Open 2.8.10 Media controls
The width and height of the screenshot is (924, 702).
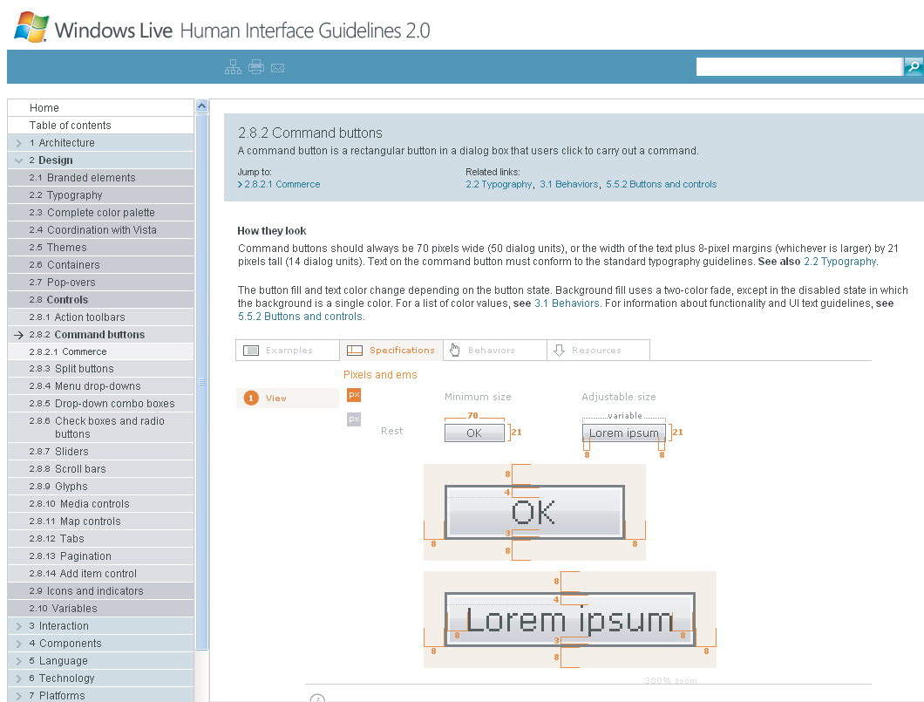click(x=101, y=504)
